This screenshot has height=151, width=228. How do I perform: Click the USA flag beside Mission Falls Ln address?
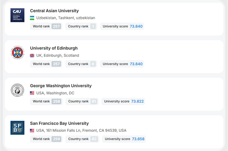pos(32,130)
